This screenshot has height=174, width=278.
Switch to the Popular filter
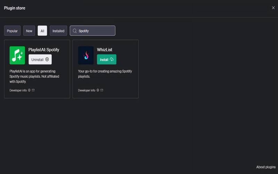point(12,31)
